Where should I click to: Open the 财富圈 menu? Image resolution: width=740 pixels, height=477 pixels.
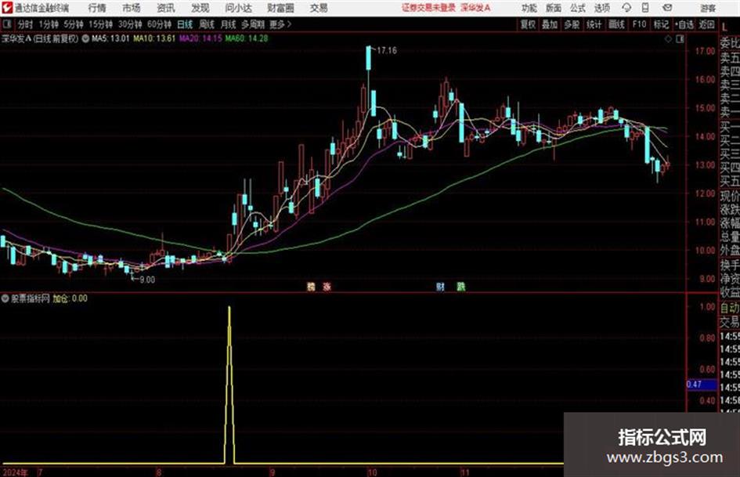click(x=280, y=8)
